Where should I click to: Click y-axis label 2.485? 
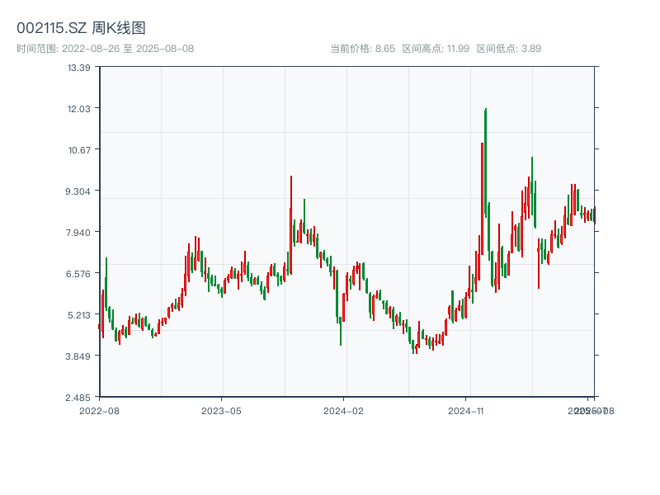tap(78, 398)
